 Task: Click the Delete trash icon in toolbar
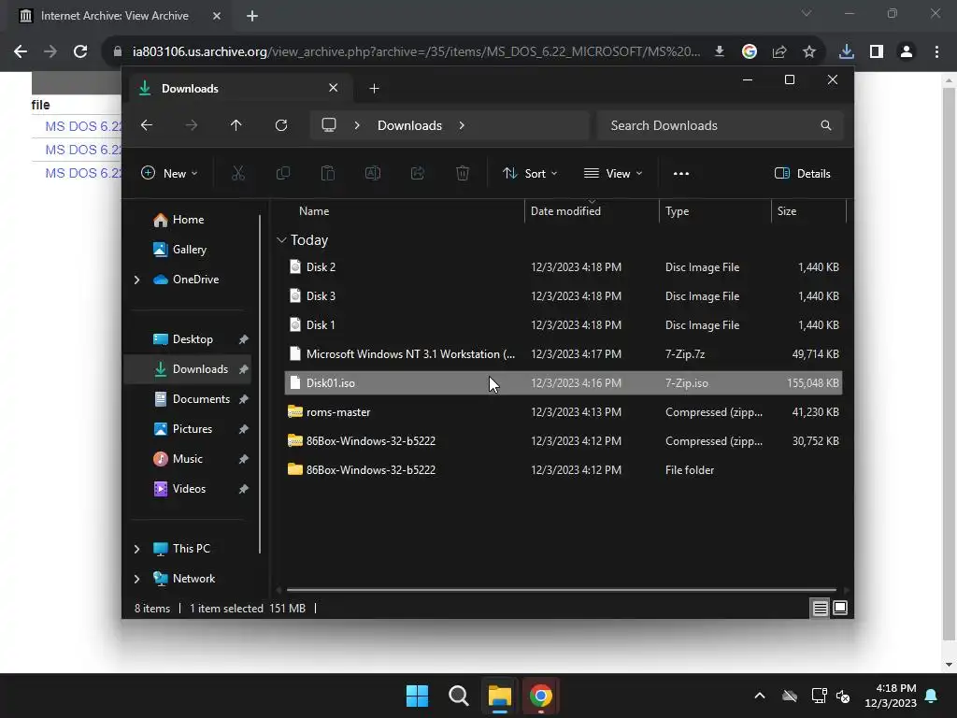tap(463, 173)
